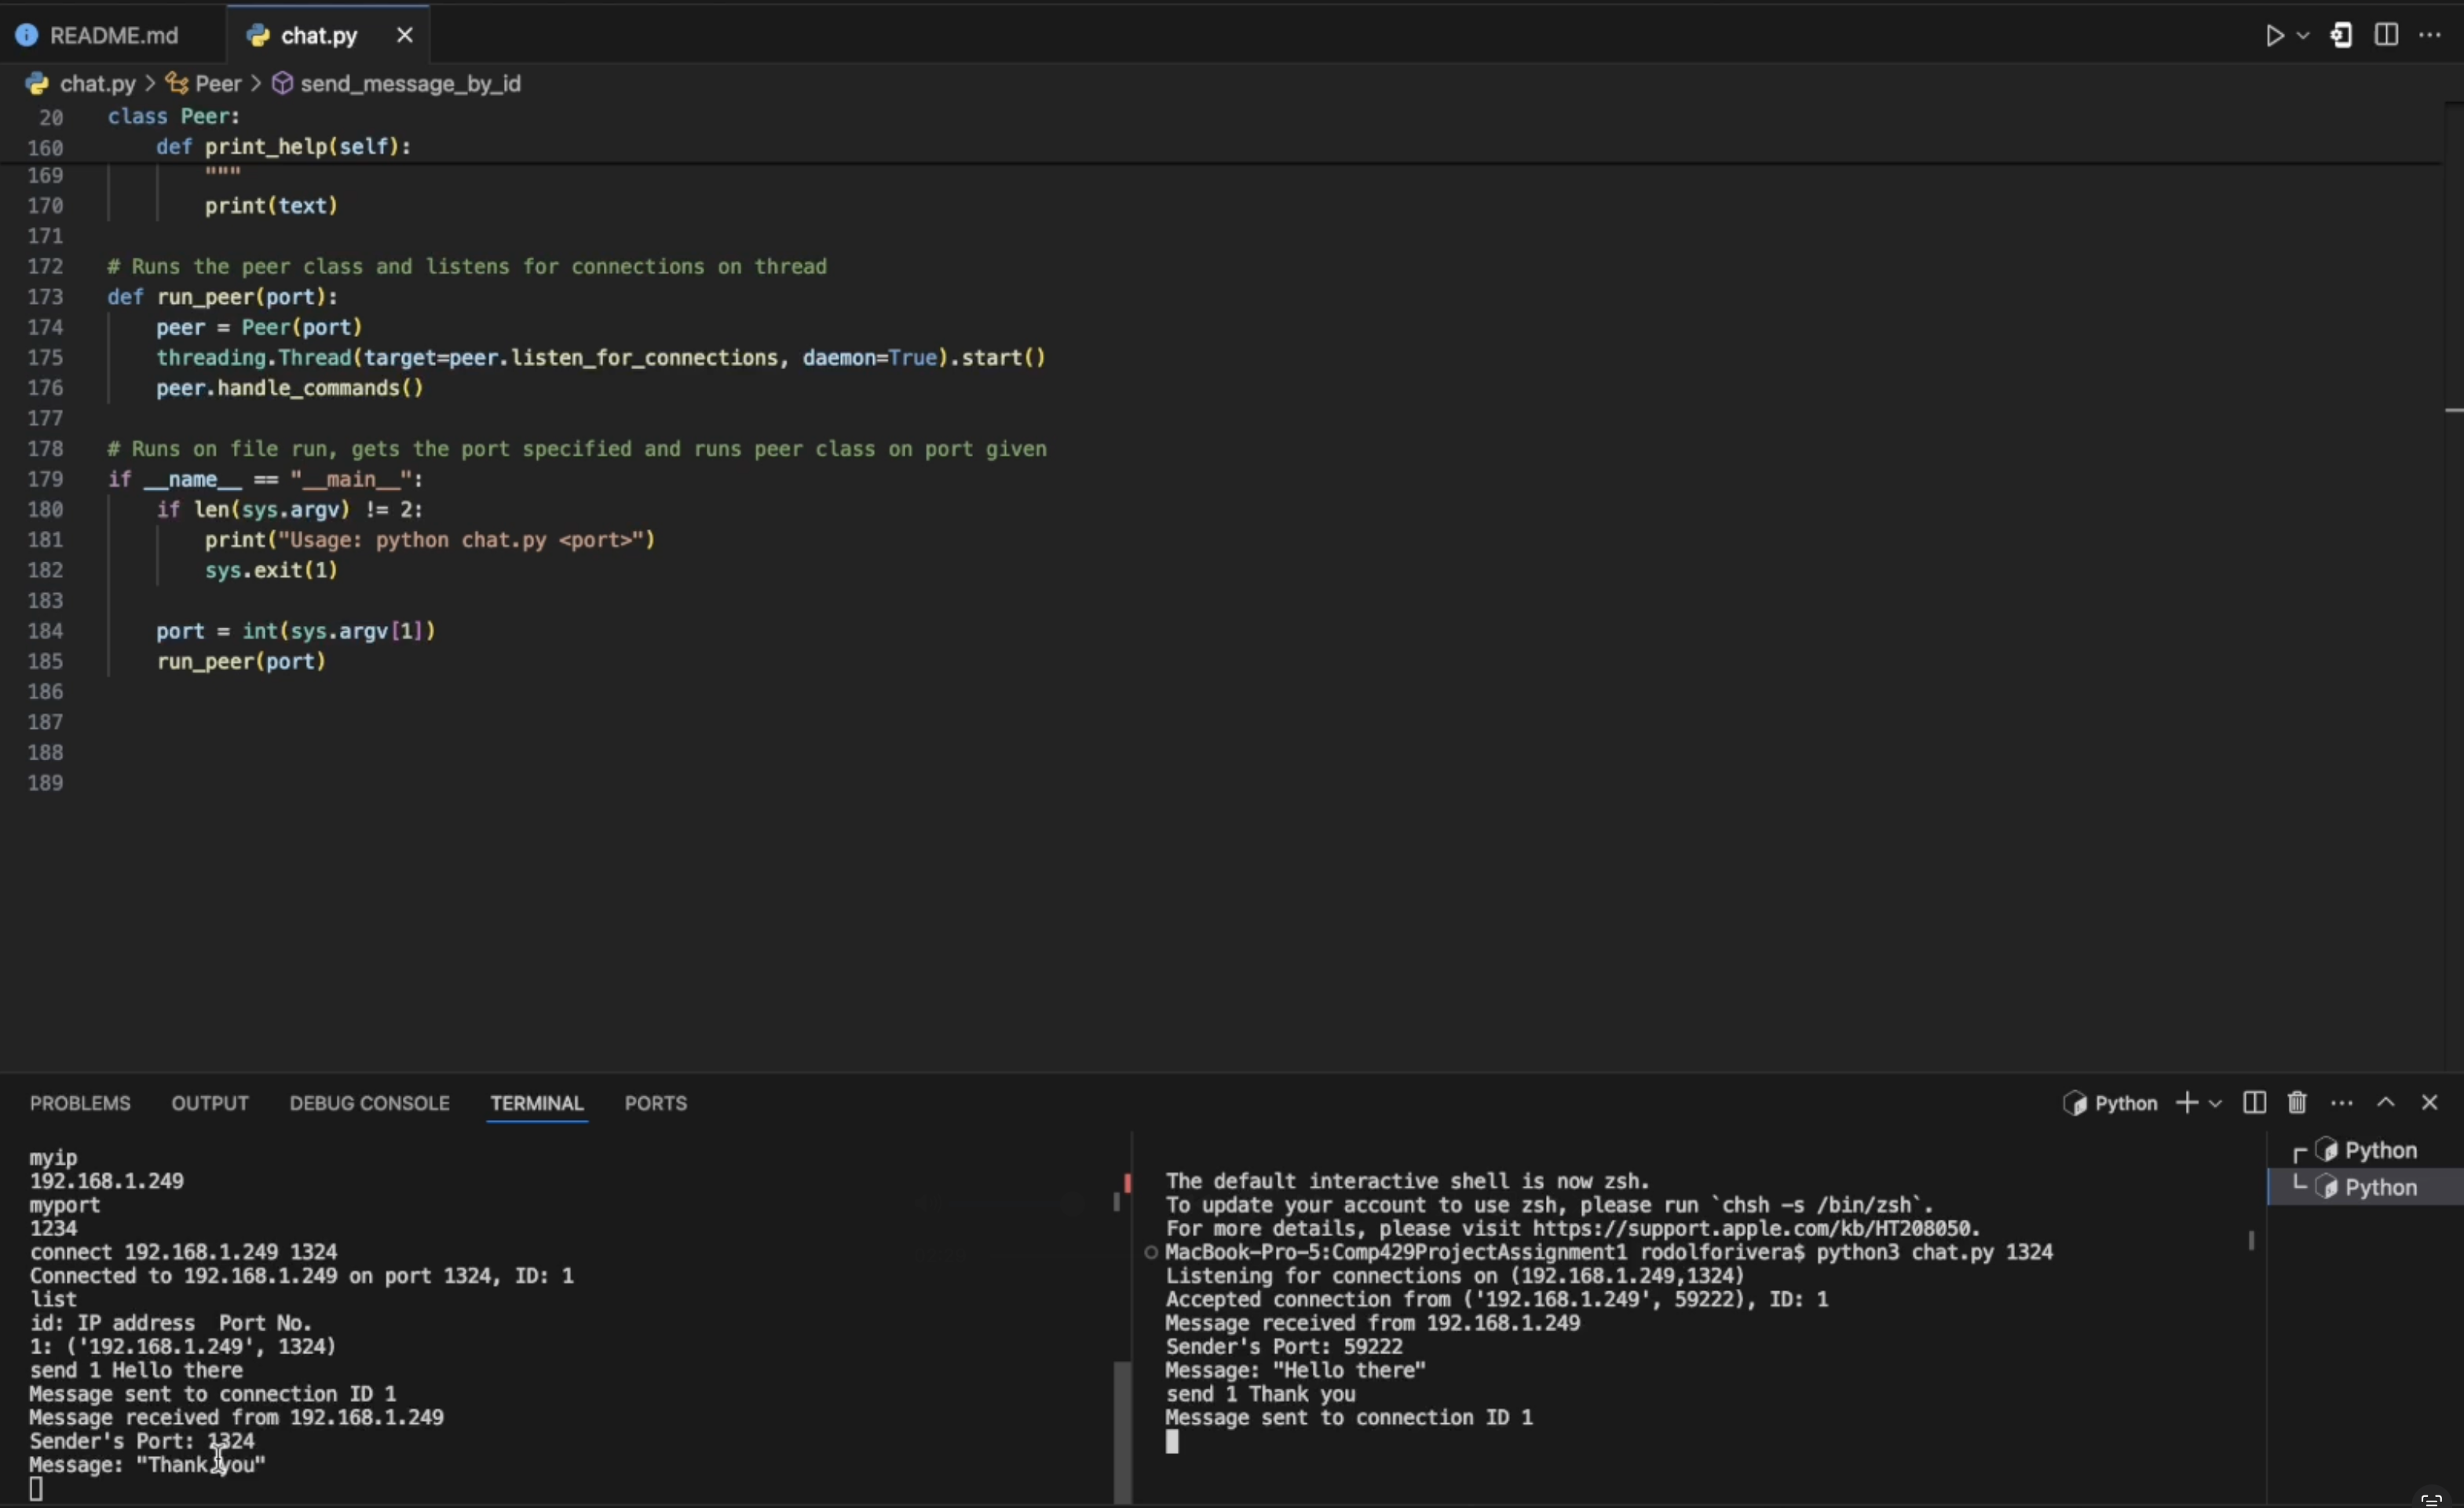The height and width of the screenshot is (1508, 2464).
Task: Click send_message_by_id in the breadcrumb
Action: [x=410, y=84]
